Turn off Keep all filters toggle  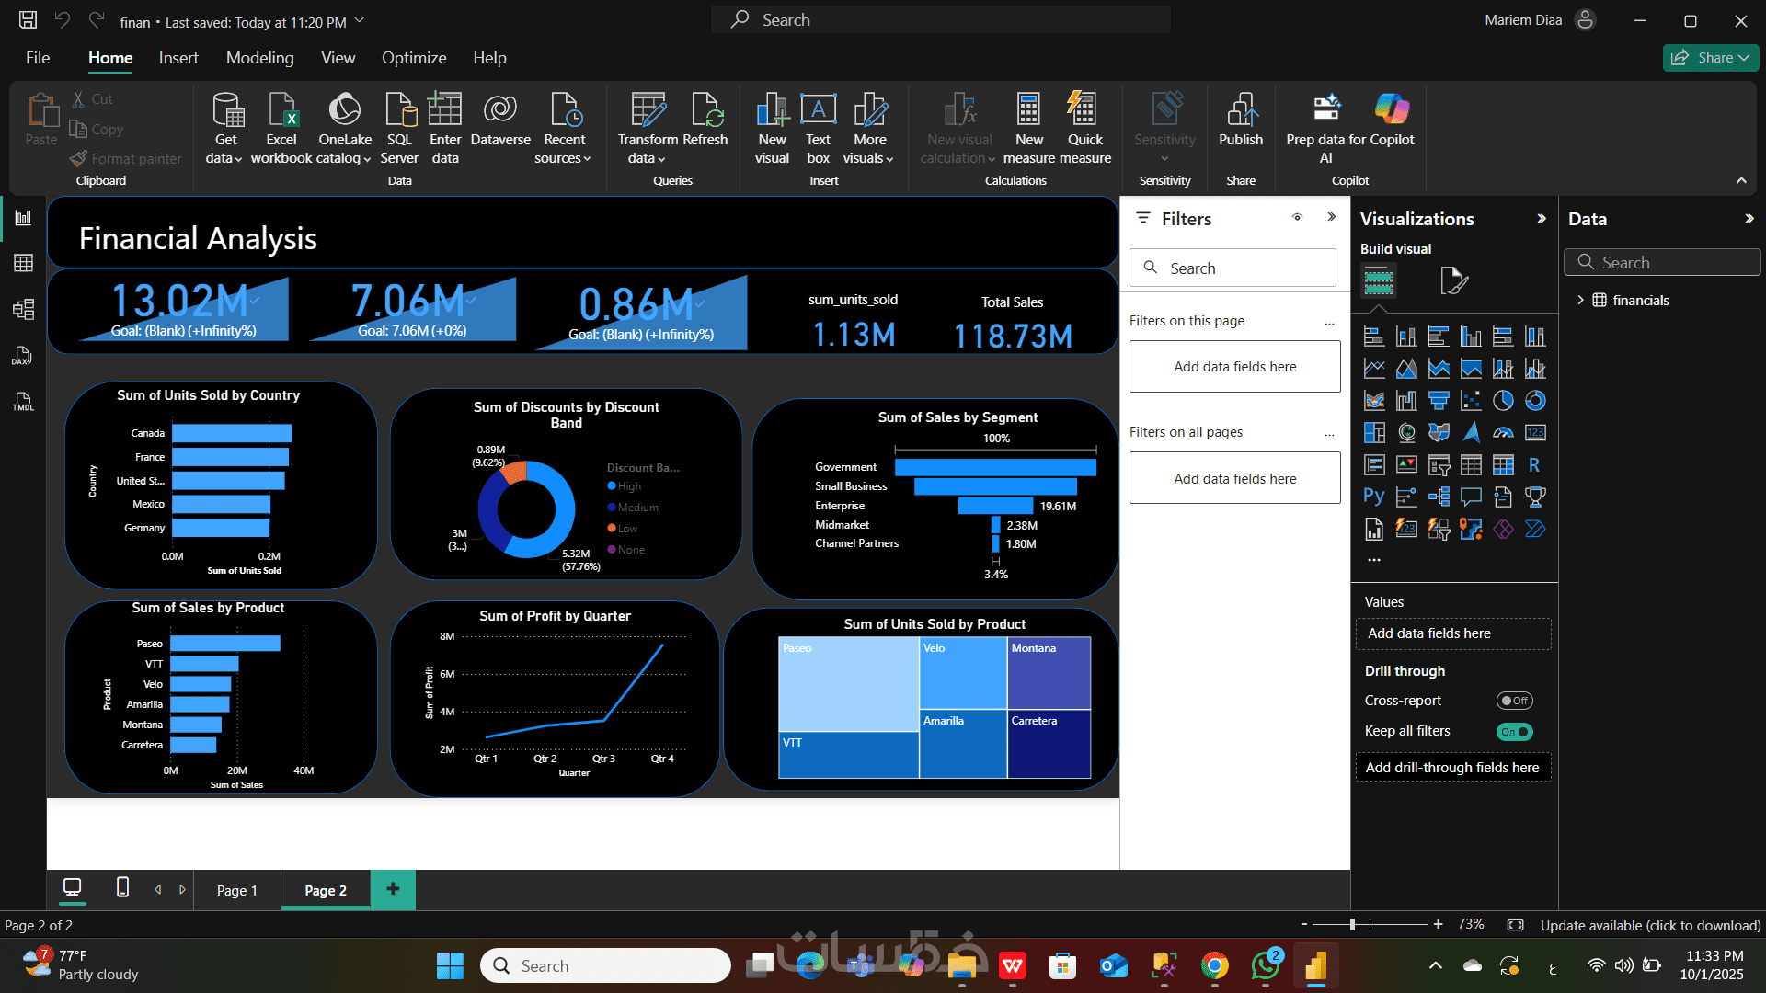click(1514, 732)
